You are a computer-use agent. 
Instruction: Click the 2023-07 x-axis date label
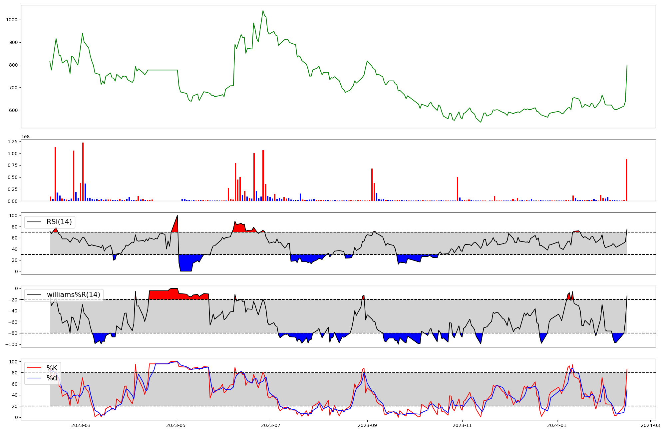271,425
